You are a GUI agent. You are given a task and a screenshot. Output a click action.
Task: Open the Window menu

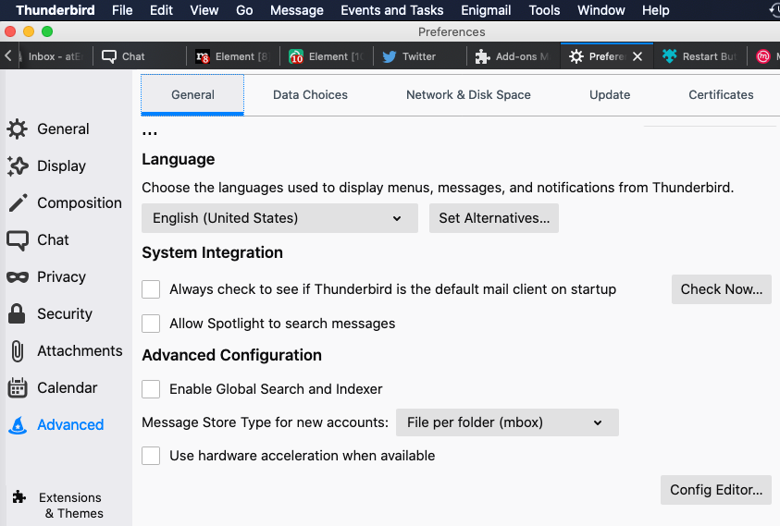point(600,10)
